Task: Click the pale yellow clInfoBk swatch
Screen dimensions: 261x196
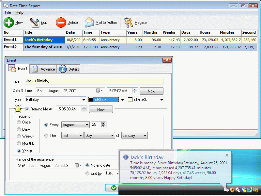Action: click(130, 100)
